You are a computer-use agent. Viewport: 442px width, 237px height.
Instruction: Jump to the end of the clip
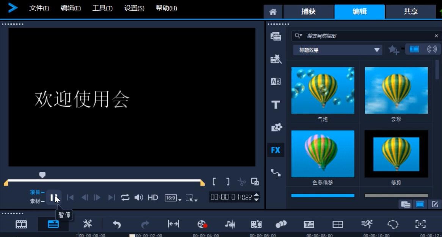(111, 198)
